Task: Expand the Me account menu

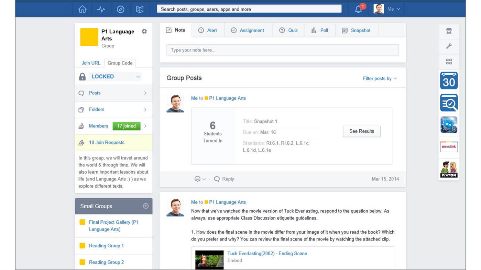Action: 392,9
